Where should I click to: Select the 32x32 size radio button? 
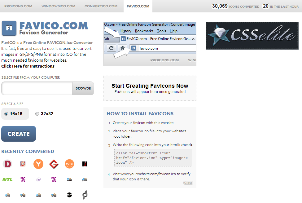tap(37, 114)
